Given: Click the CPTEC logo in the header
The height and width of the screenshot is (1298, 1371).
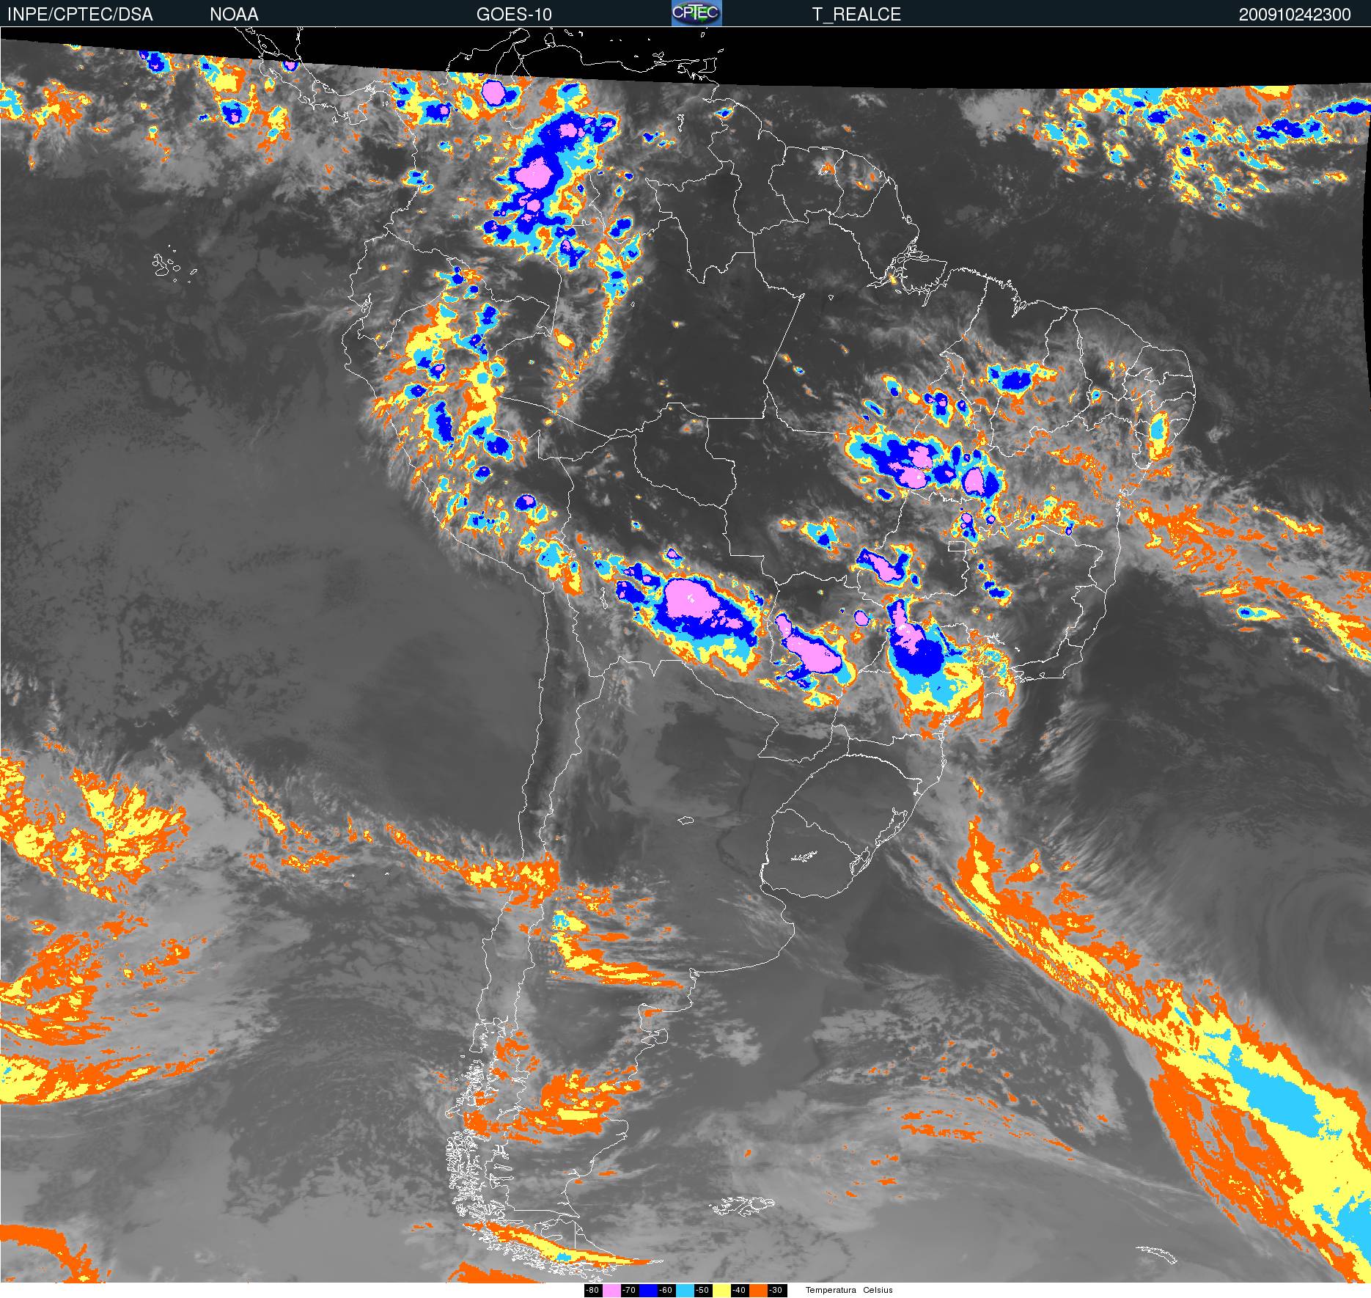Looking at the screenshot, I should coord(696,13).
